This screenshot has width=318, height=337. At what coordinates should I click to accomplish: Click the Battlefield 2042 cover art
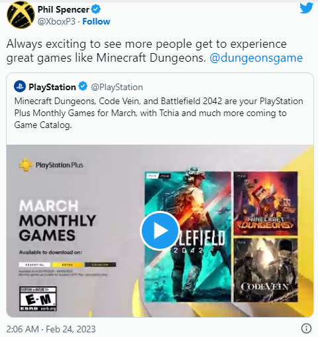tap(187, 237)
